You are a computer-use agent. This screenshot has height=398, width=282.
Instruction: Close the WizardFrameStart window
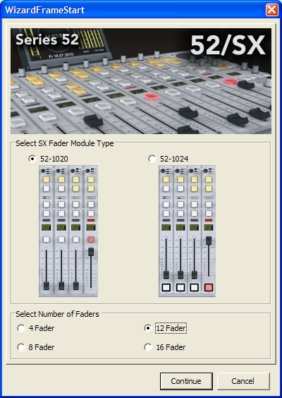(x=272, y=10)
